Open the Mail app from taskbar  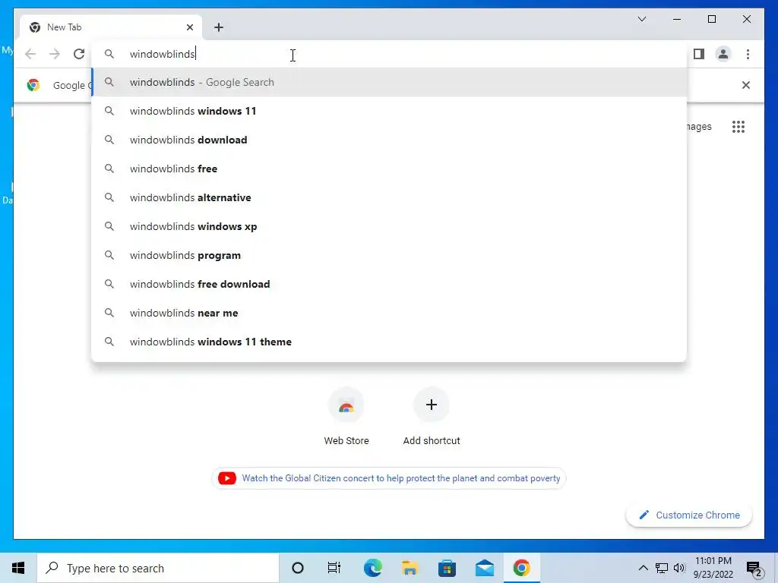484,568
